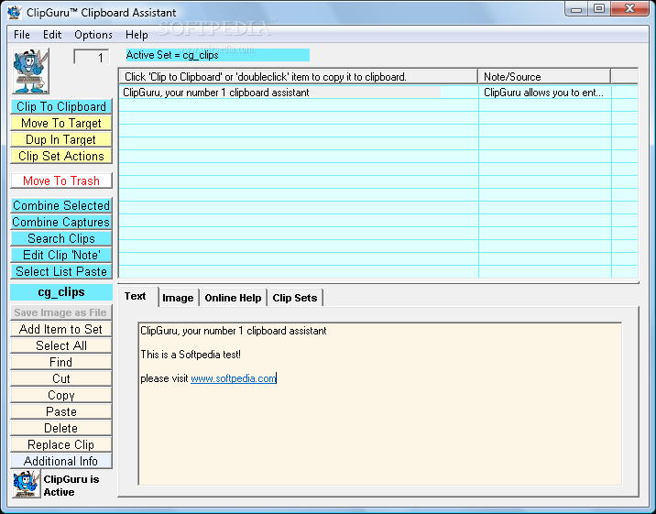
Task: Open Additional Info
Action: [61, 461]
